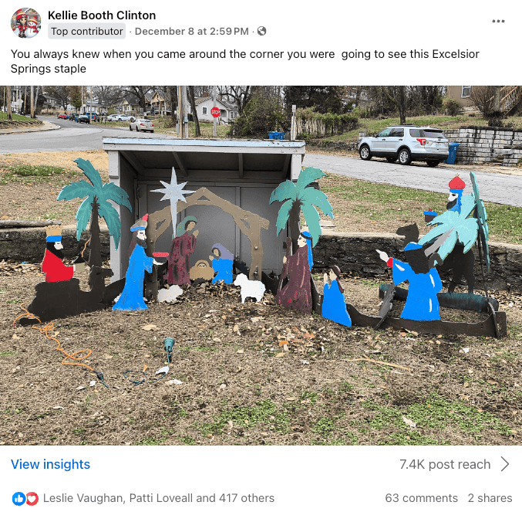Click the post text about Excelsior Springs staple
The width and height of the screenshot is (522, 512).
[245, 61]
